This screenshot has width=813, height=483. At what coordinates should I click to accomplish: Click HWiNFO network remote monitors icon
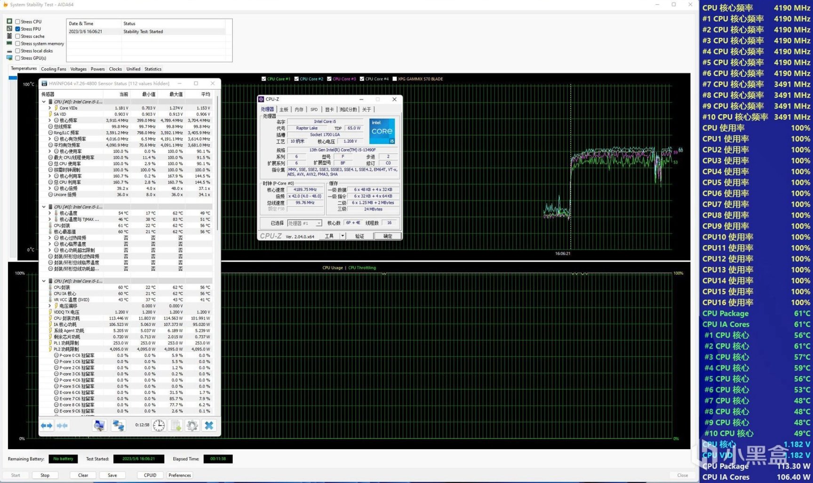[118, 426]
